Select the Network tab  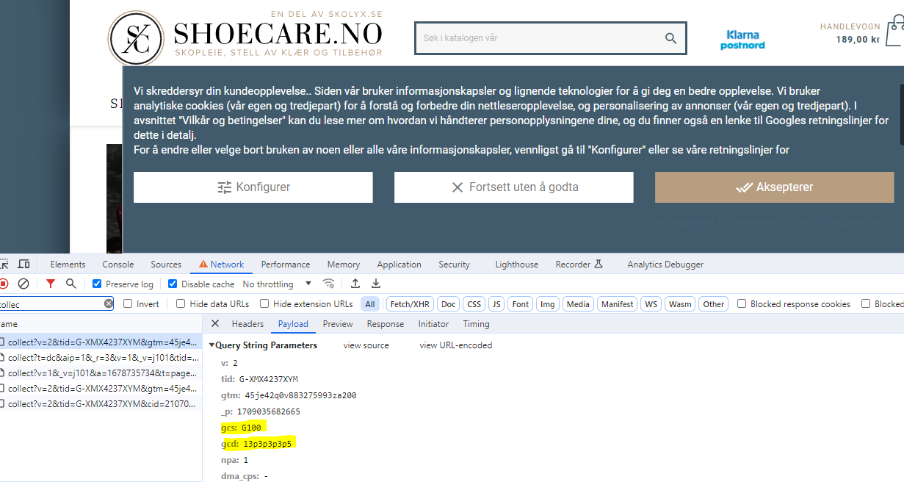coord(221,265)
